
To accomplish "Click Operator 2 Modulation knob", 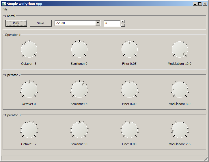I will click(180, 89).
